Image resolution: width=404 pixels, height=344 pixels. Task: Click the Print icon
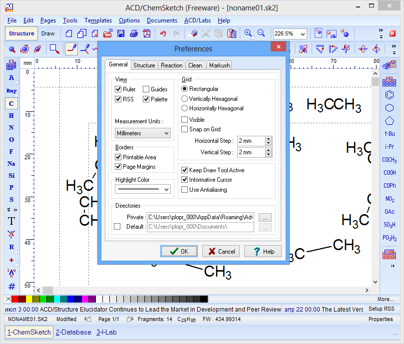click(134, 33)
